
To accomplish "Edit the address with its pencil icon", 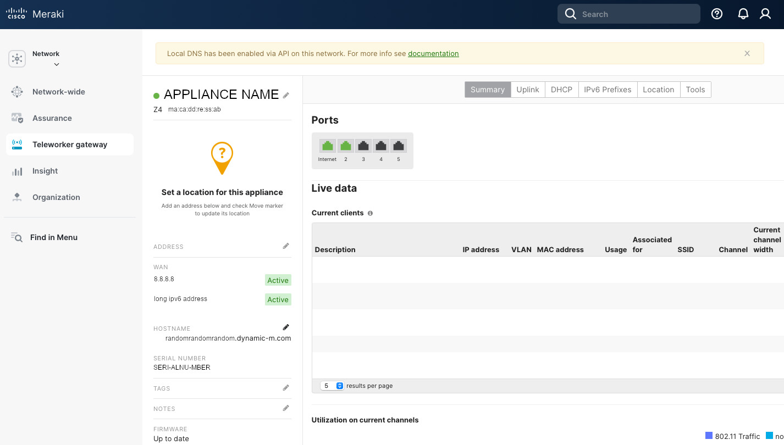I will [x=286, y=246].
